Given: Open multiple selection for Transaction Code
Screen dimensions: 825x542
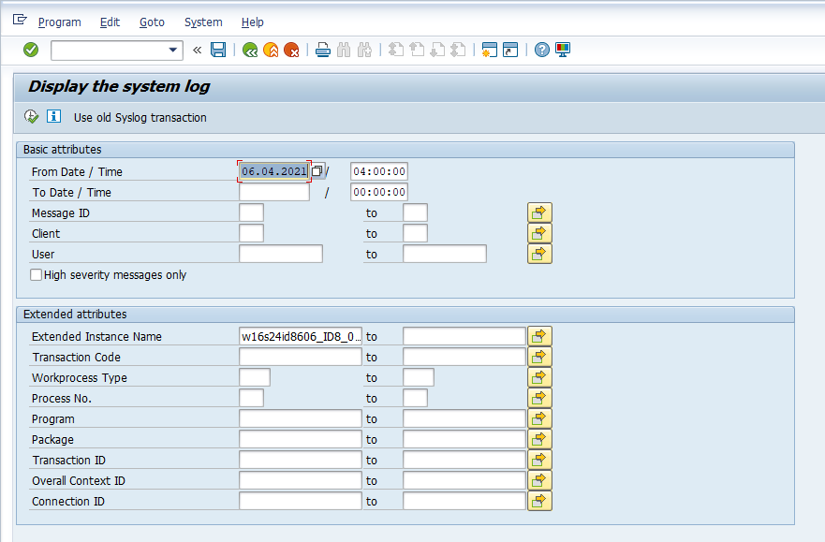Looking at the screenshot, I should pos(539,357).
